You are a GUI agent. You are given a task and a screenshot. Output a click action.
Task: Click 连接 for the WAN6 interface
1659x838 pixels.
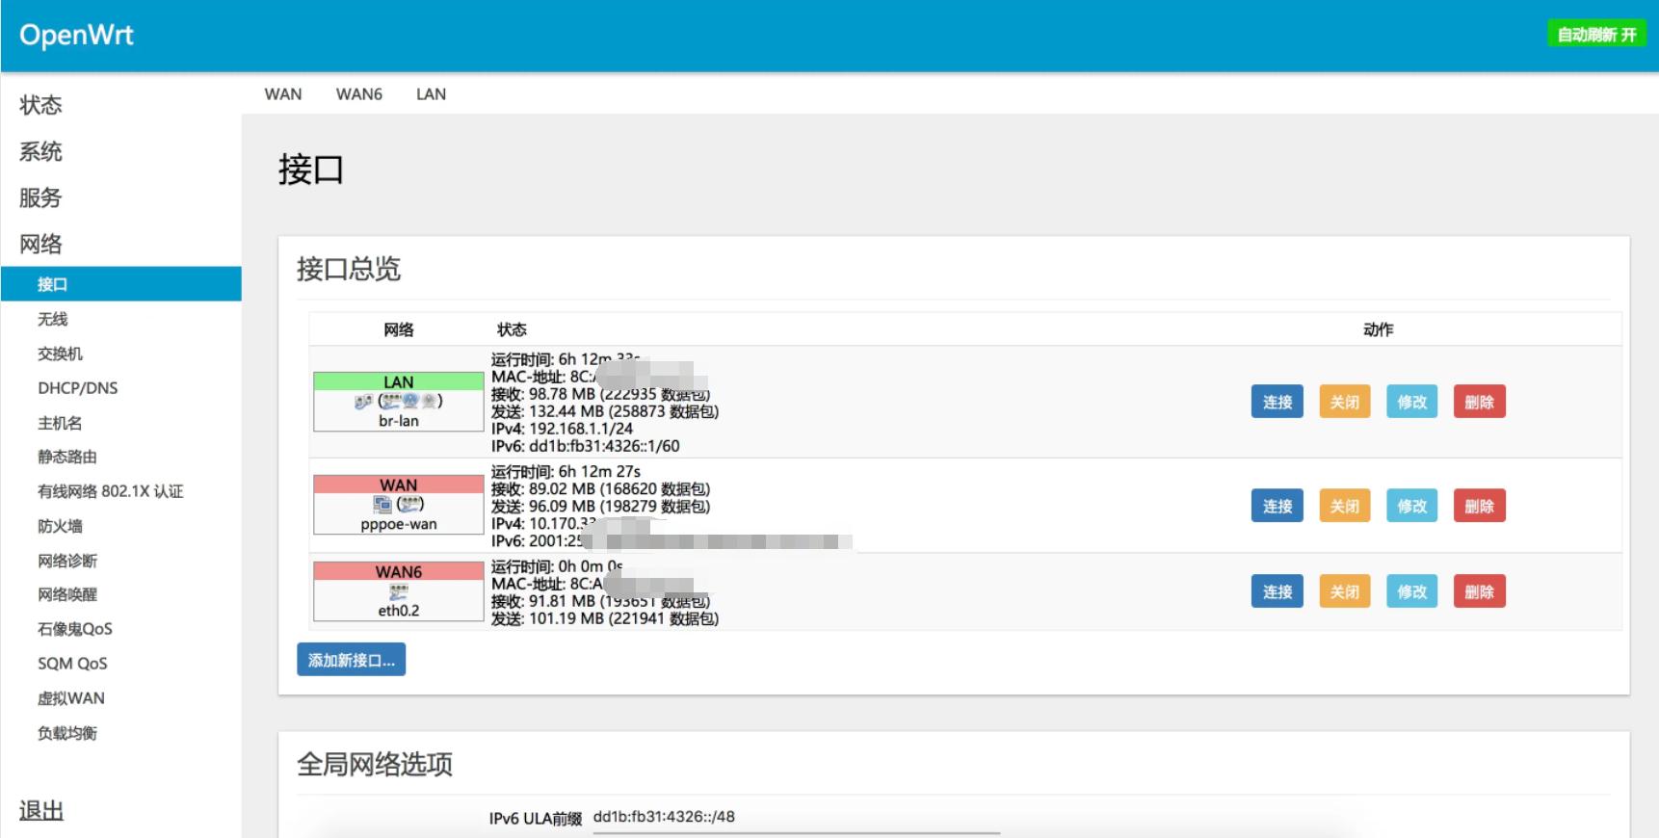[1277, 591]
